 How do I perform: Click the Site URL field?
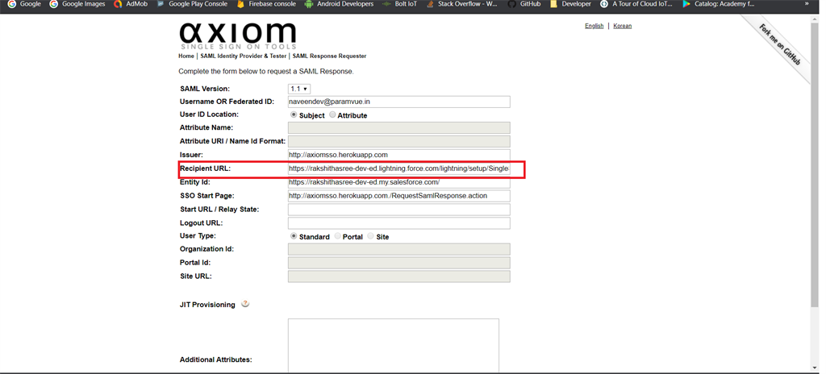coord(398,276)
